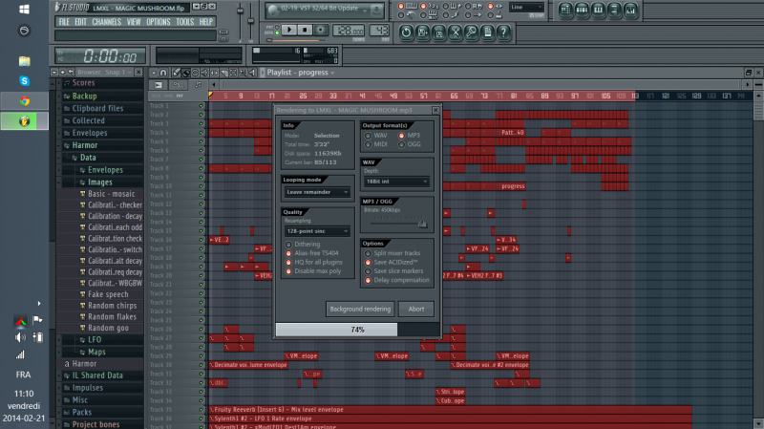Show the step sequencer window button

coord(582,11)
